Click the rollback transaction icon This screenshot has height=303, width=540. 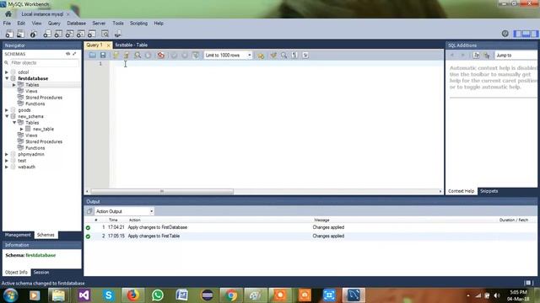pyautogui.click(x=185, y=55)
